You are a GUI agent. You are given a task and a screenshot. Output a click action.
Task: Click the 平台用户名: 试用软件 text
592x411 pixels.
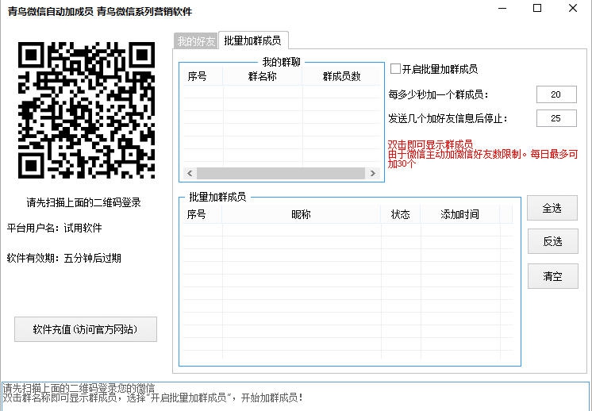point(55,228)
